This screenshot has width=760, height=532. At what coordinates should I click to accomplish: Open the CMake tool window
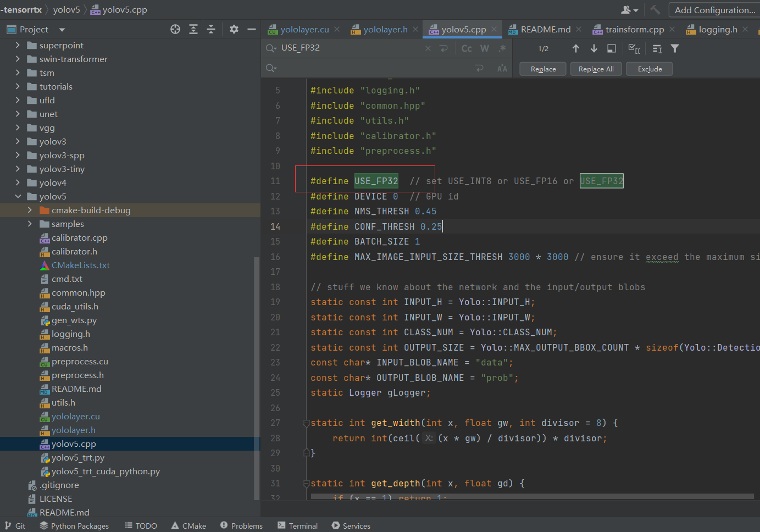[188, 525]
